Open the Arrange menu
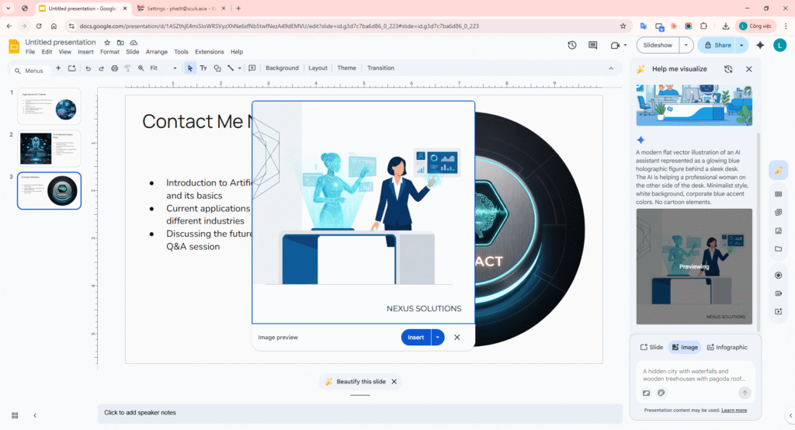The height and width of the screenshot is (430, 795). tap(157, 52)
